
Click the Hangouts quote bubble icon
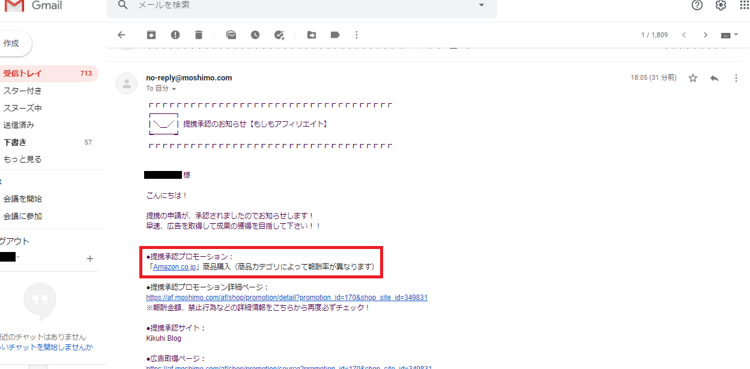[x=40, y=302]
